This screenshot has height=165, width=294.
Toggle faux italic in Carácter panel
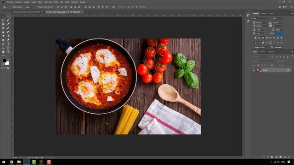(259, 38)
